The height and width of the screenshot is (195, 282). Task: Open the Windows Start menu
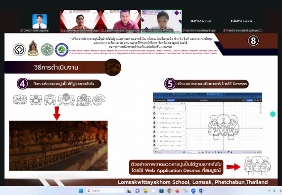coord(81,191)
